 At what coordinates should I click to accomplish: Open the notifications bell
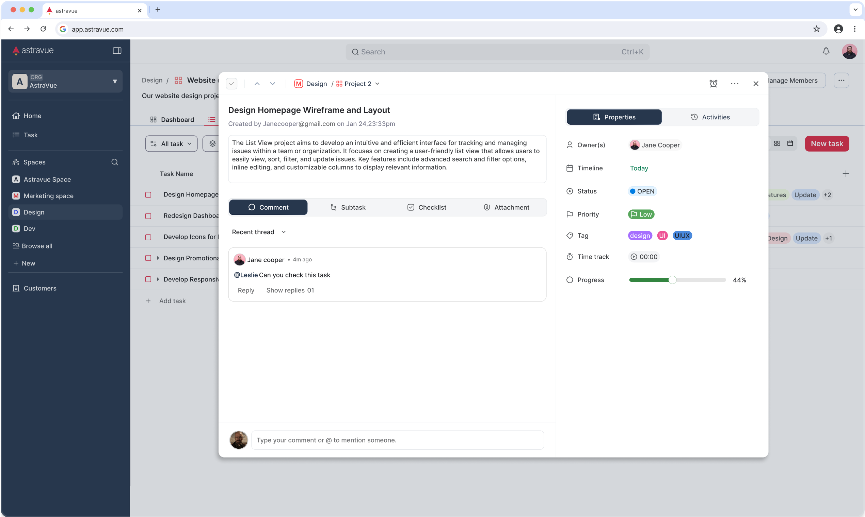pyautogui.click(x=826, y=52)
